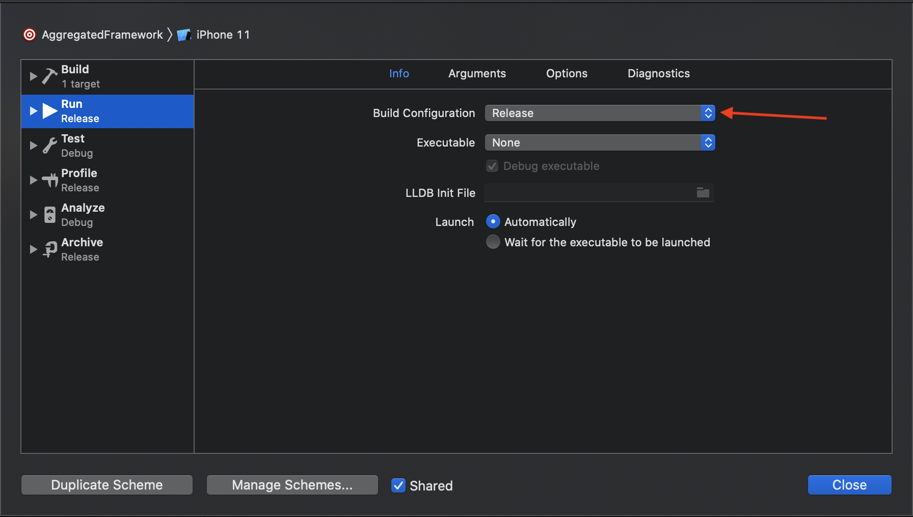Screen dimensions: 913x517
Task: Click the Manage Schemes button
Action: click(x=292, y=485)
